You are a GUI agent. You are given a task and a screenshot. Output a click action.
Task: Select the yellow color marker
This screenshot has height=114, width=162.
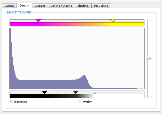click(x=113, y=20)
